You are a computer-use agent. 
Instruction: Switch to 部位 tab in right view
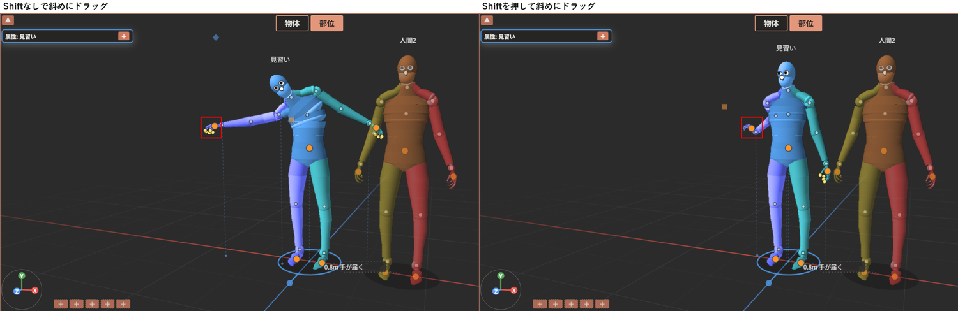[x=806, y=24]
